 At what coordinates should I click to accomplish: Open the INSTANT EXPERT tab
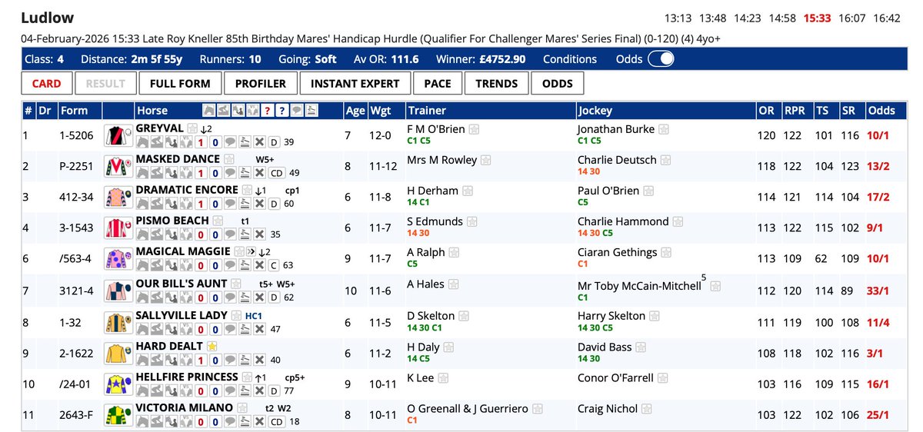355,84
